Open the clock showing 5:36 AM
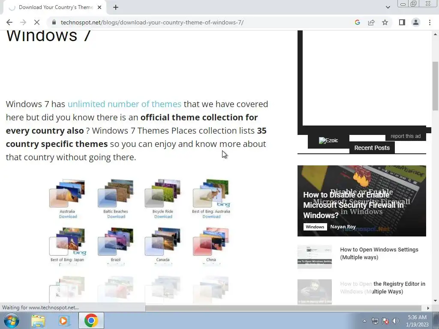 417,321
